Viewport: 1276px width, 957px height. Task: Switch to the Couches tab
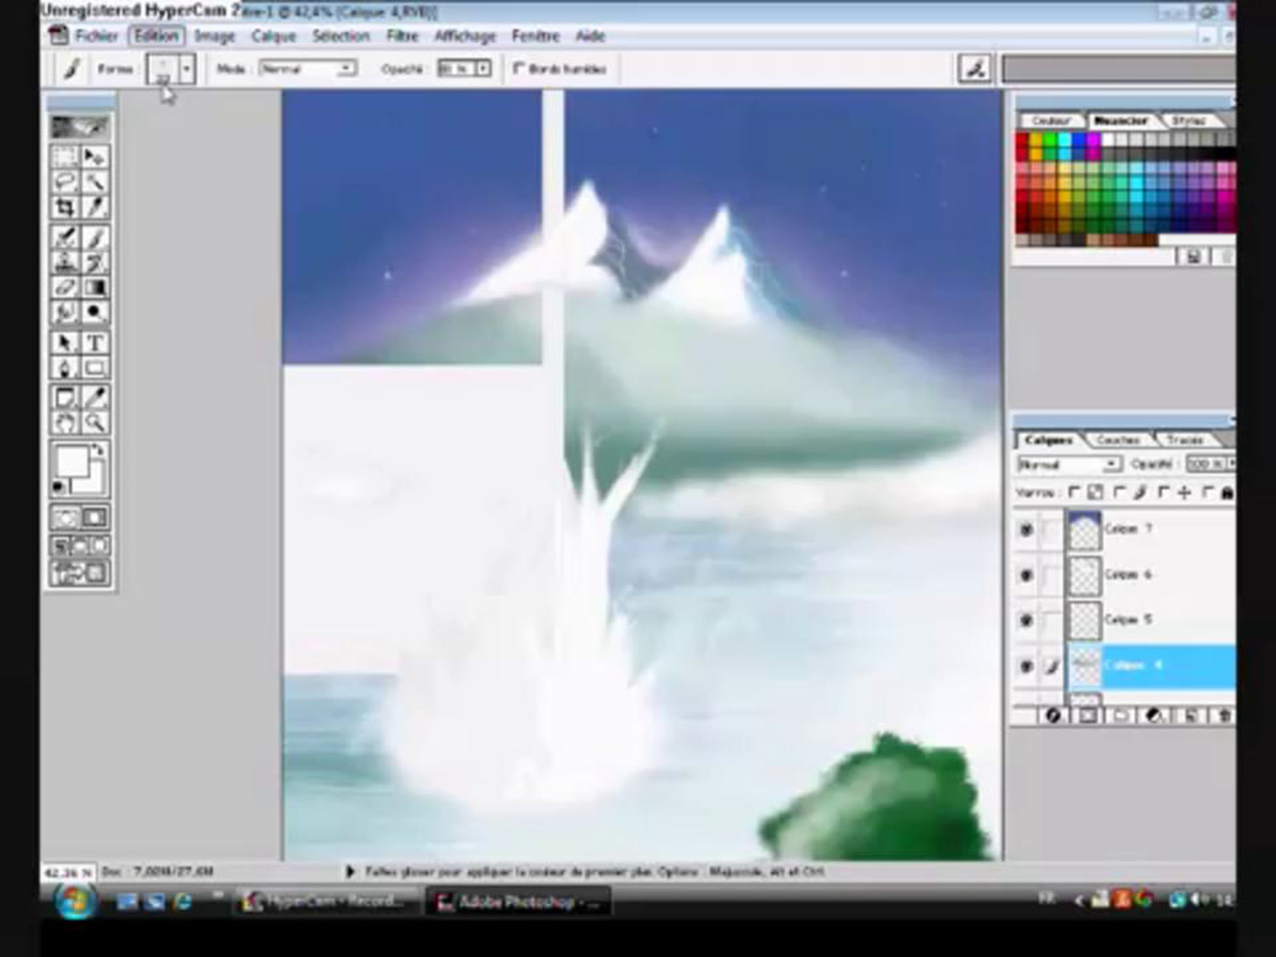(1118, 440)
